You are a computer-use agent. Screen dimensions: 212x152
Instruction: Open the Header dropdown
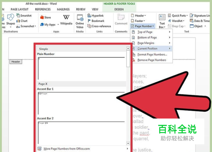click(x=138, y=16)
